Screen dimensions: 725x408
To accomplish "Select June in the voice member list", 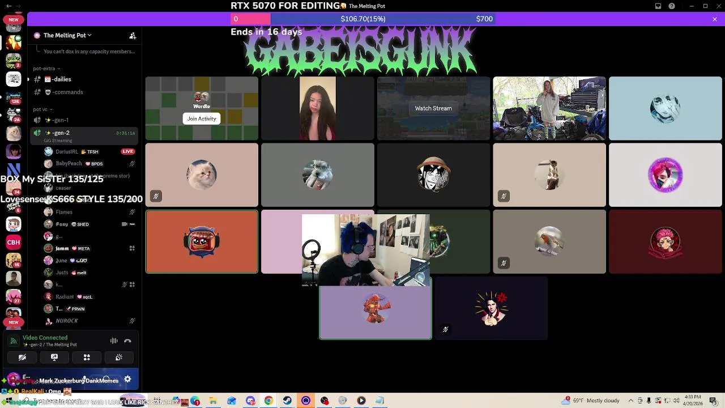I will tap(89, 261).
